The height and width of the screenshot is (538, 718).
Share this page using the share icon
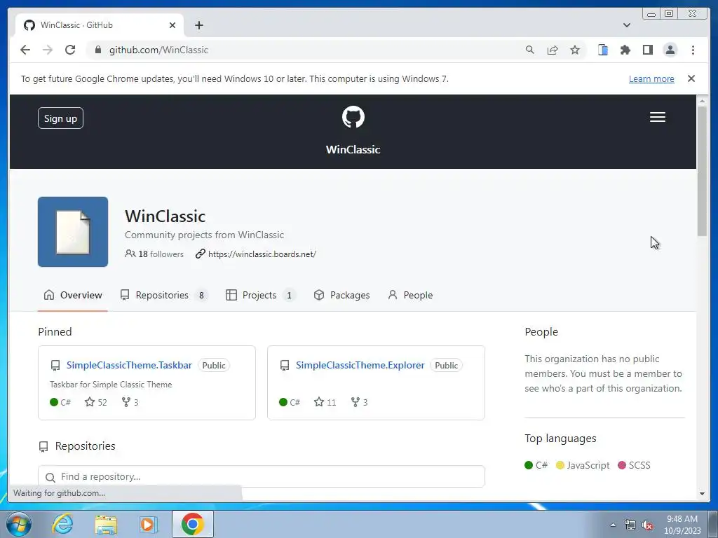[553, 50]
